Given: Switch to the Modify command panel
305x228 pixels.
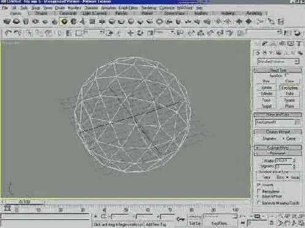Looking at the screenshot, I should coord(264,44).
